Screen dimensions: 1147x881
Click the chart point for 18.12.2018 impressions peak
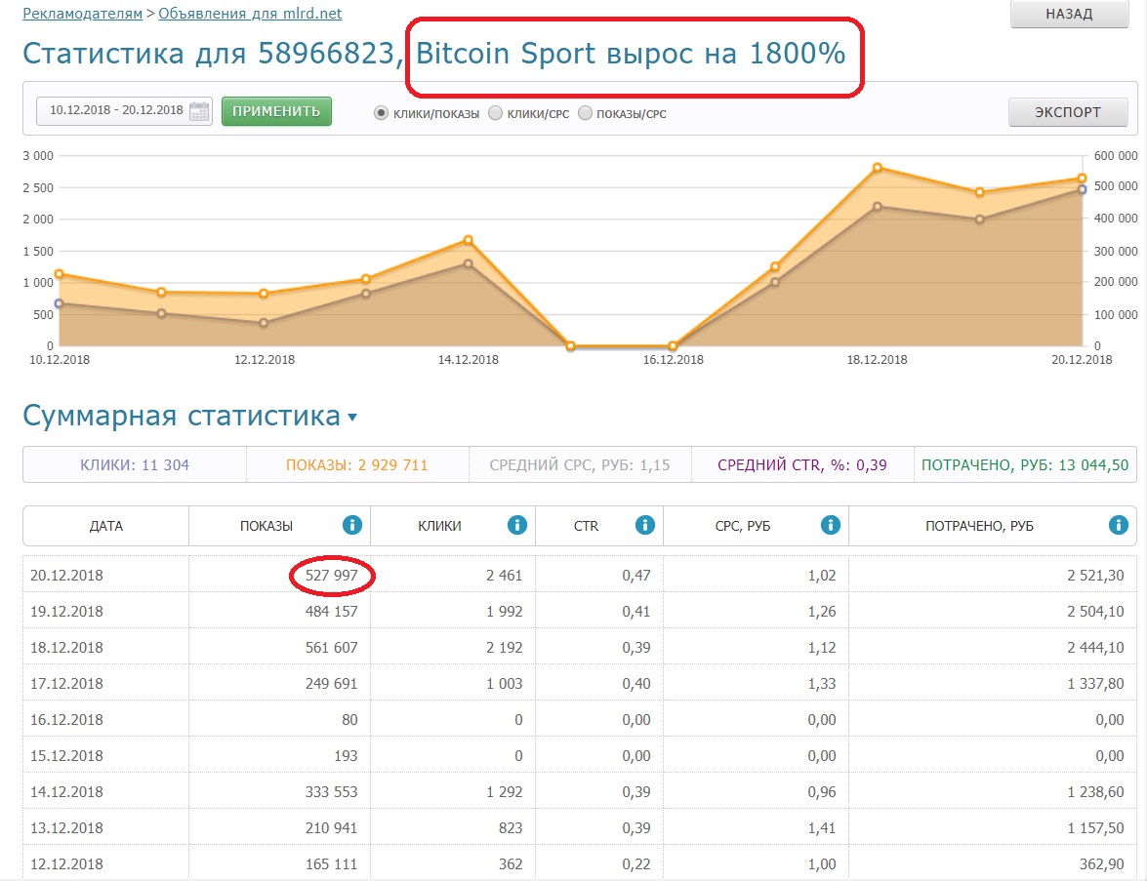coord(877,168)
